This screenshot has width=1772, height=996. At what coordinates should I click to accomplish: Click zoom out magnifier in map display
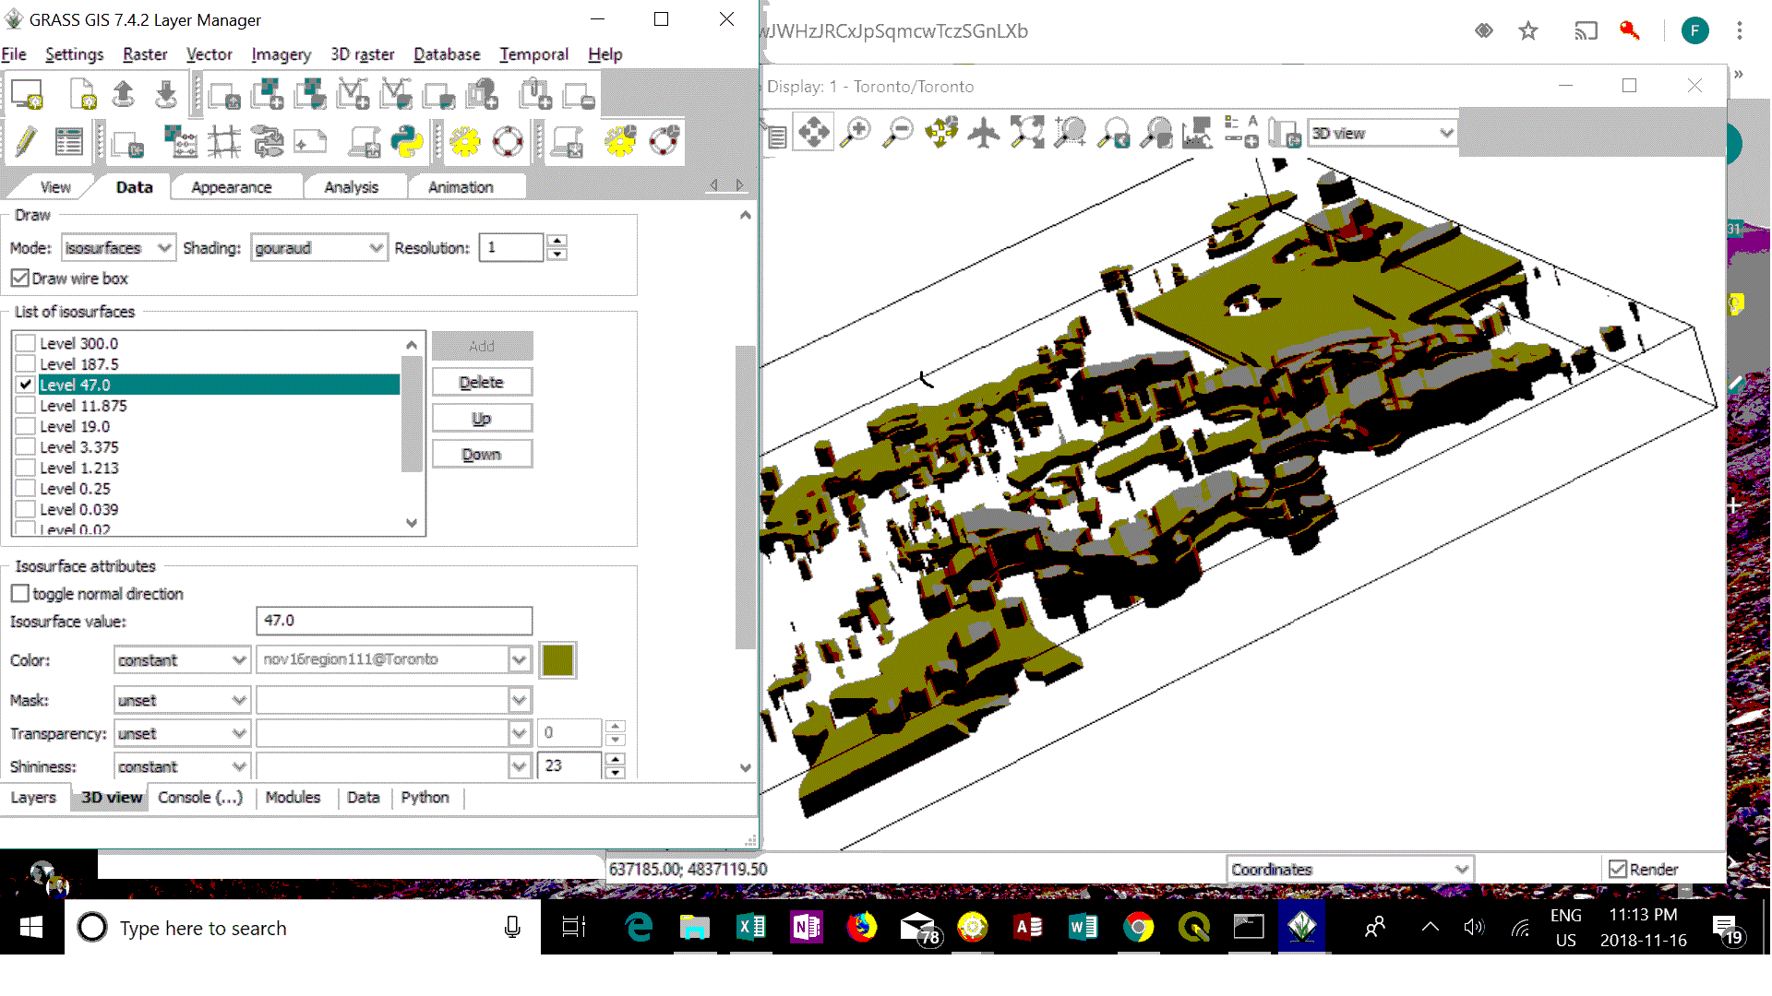[898, 133]
